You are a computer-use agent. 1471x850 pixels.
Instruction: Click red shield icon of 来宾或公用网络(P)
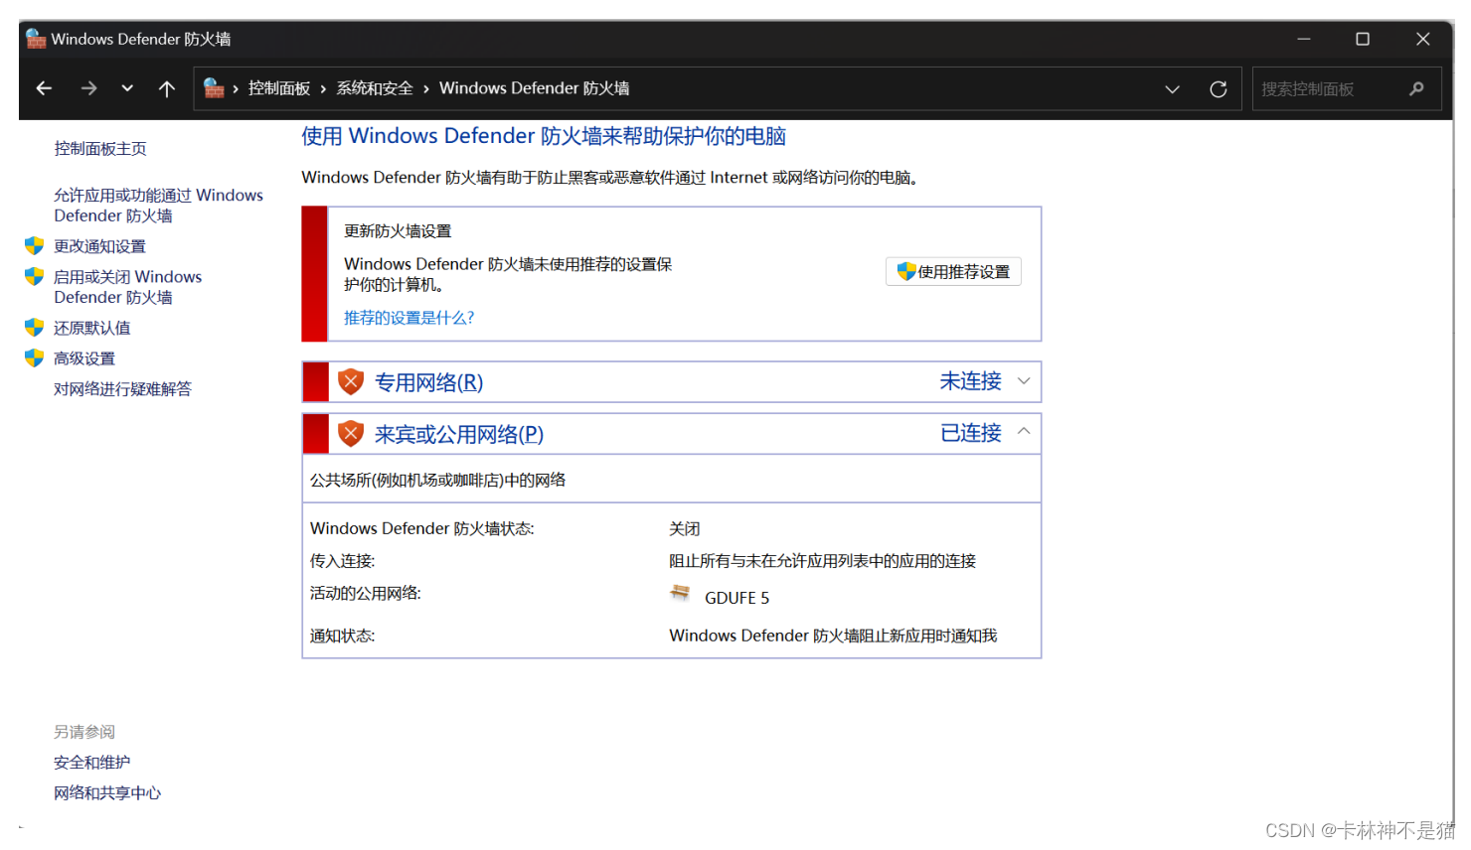click(351, 433)
